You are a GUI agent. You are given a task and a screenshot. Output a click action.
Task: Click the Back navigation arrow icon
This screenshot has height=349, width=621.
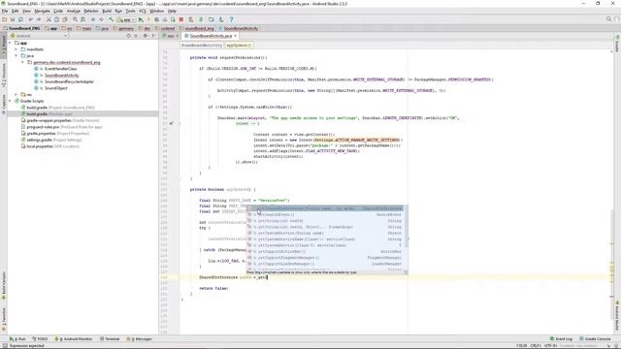(93, 19)
